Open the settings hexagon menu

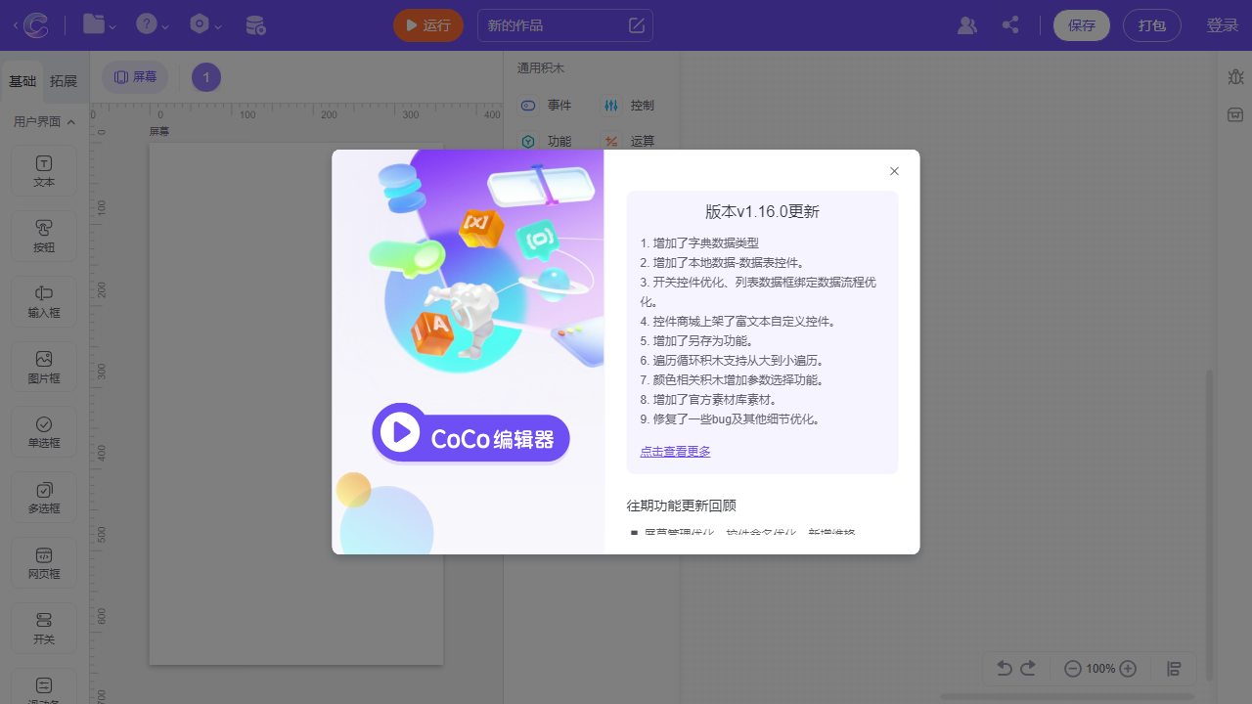click(205, 25)
